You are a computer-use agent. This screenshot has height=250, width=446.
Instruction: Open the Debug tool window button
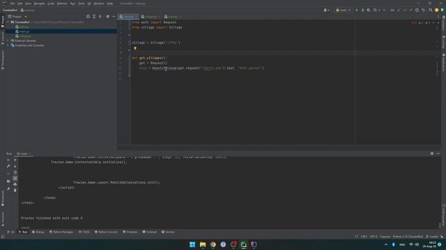click(38, 232)
